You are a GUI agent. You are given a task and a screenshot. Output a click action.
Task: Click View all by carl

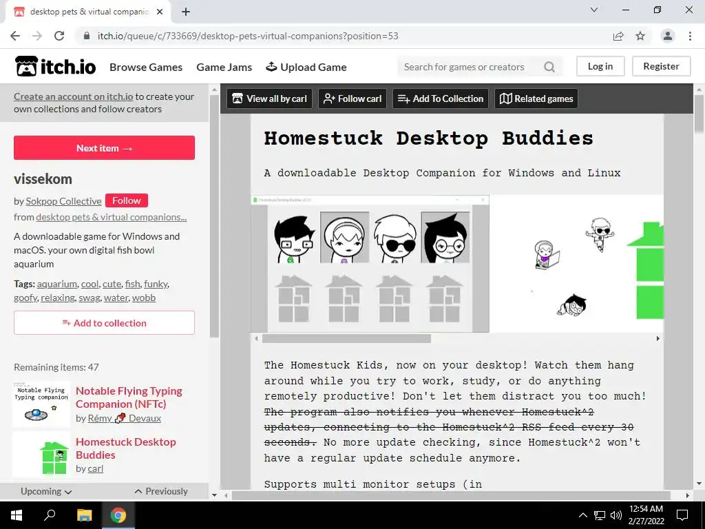tap(270, 98)
